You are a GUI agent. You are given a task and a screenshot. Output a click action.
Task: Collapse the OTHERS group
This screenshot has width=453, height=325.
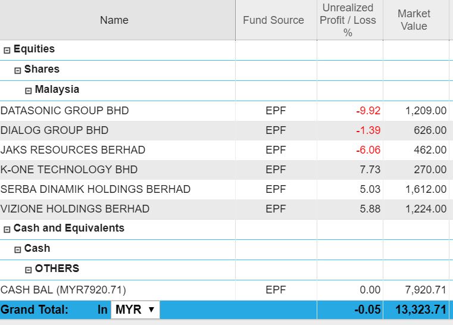pyautogui.click(x=29, y=270)
